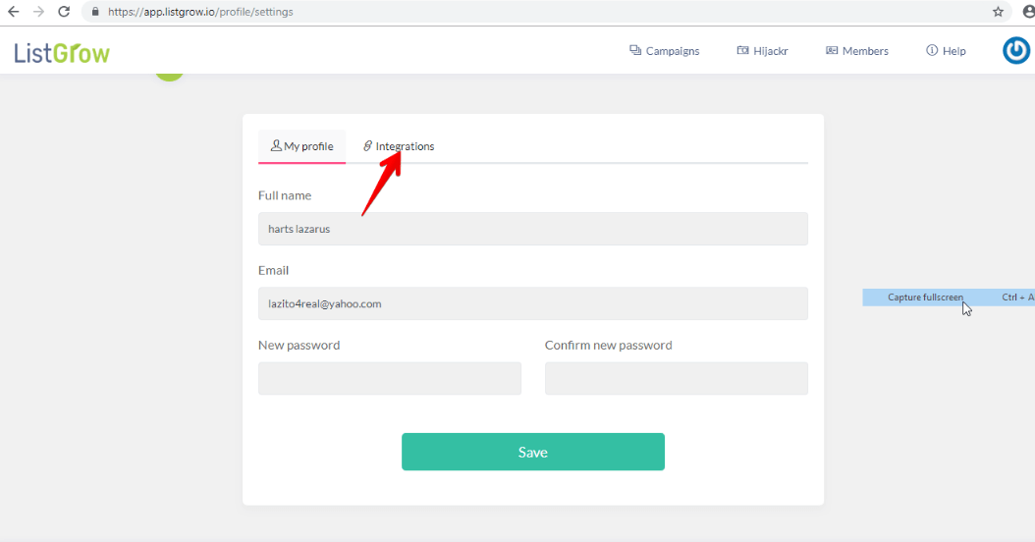
Task: Open the blue power account icon
Action: [1016, 51]
